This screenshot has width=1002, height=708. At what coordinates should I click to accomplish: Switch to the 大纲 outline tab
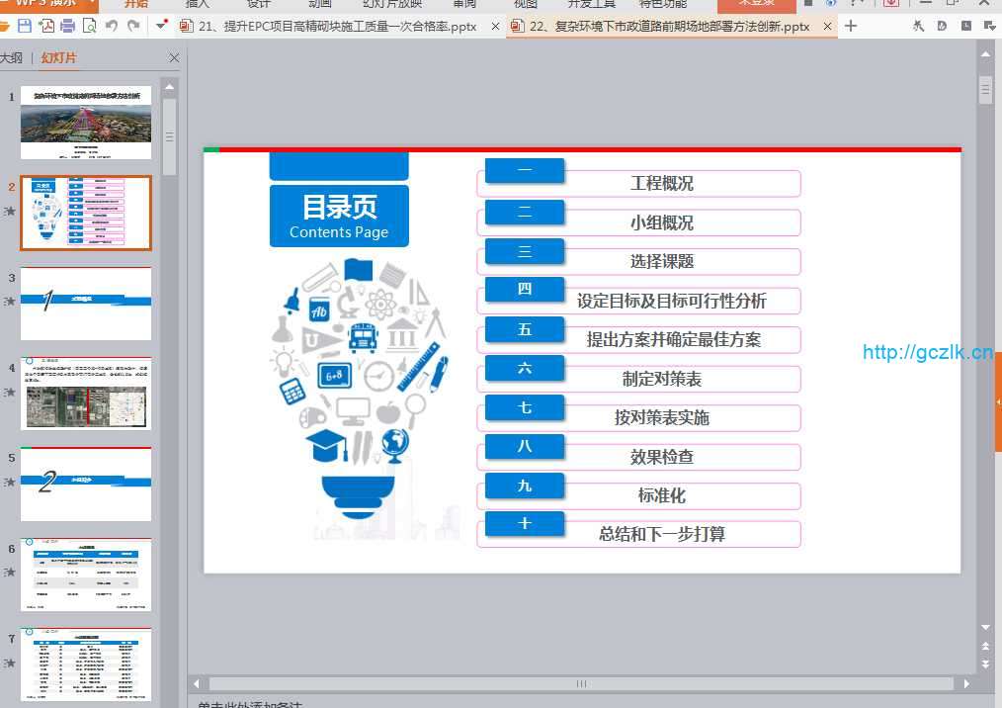pyautogui.click(x=12, y=58)
